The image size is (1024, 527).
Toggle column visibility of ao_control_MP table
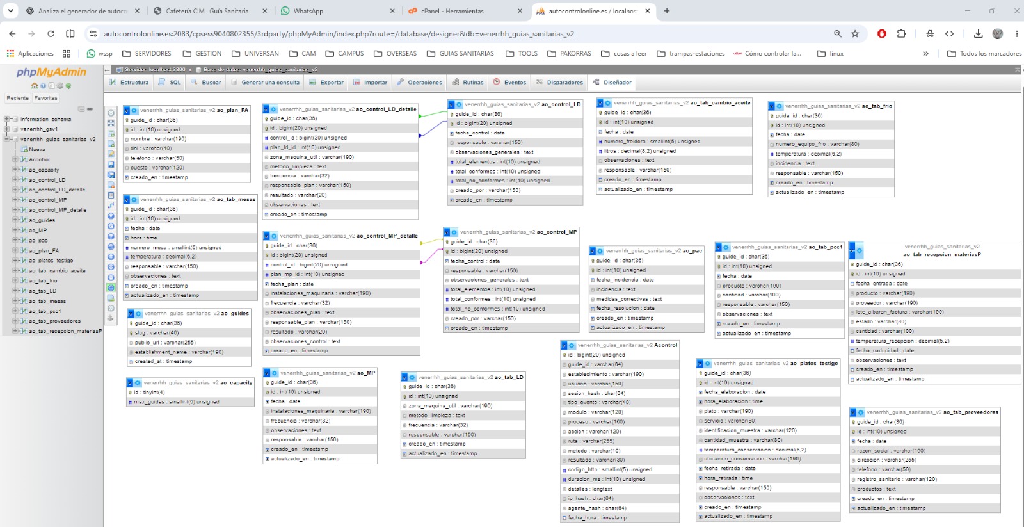point(447,232)
